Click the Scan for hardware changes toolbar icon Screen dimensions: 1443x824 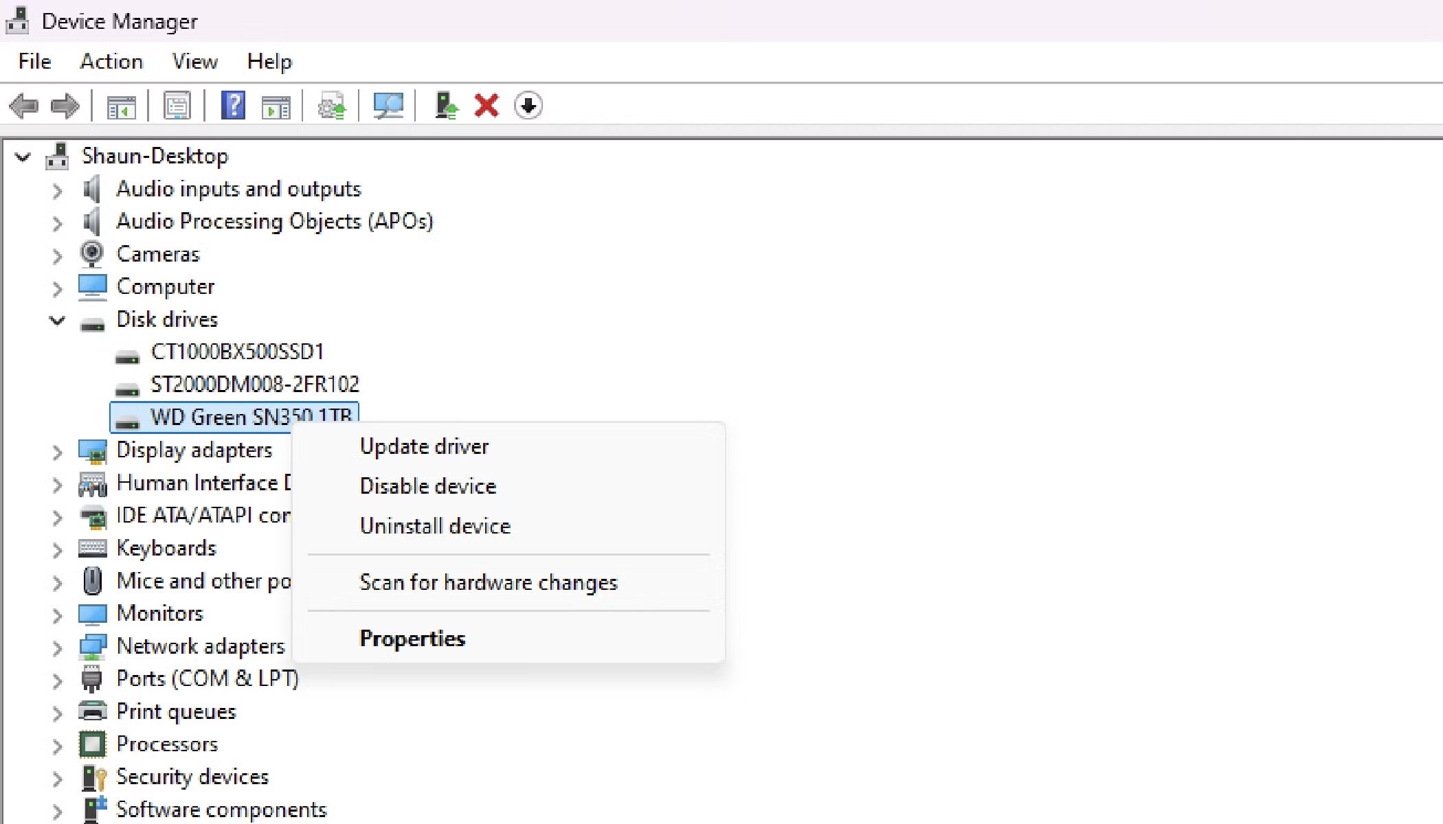pos(388,105)
